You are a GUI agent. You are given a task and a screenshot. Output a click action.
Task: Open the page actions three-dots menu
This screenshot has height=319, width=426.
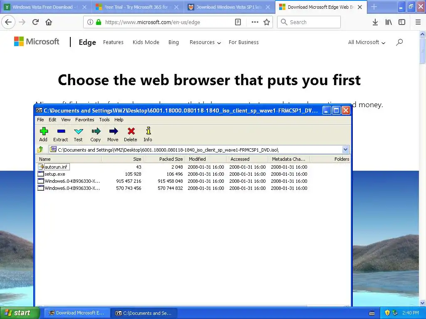click(255, 22)
